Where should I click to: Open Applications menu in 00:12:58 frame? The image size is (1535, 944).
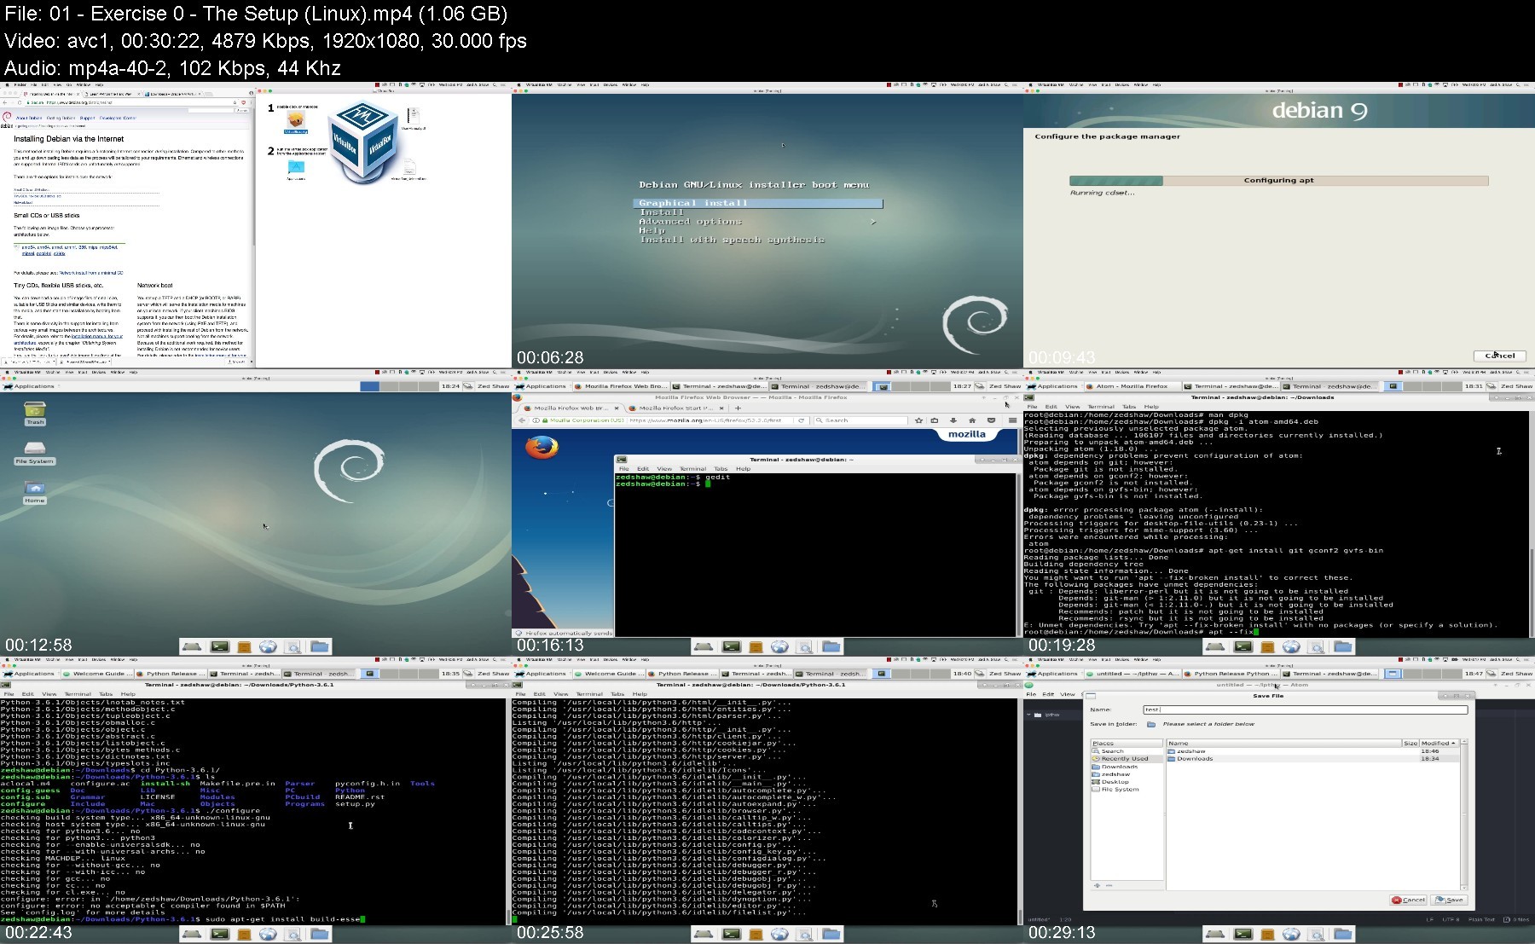point(29,386)
